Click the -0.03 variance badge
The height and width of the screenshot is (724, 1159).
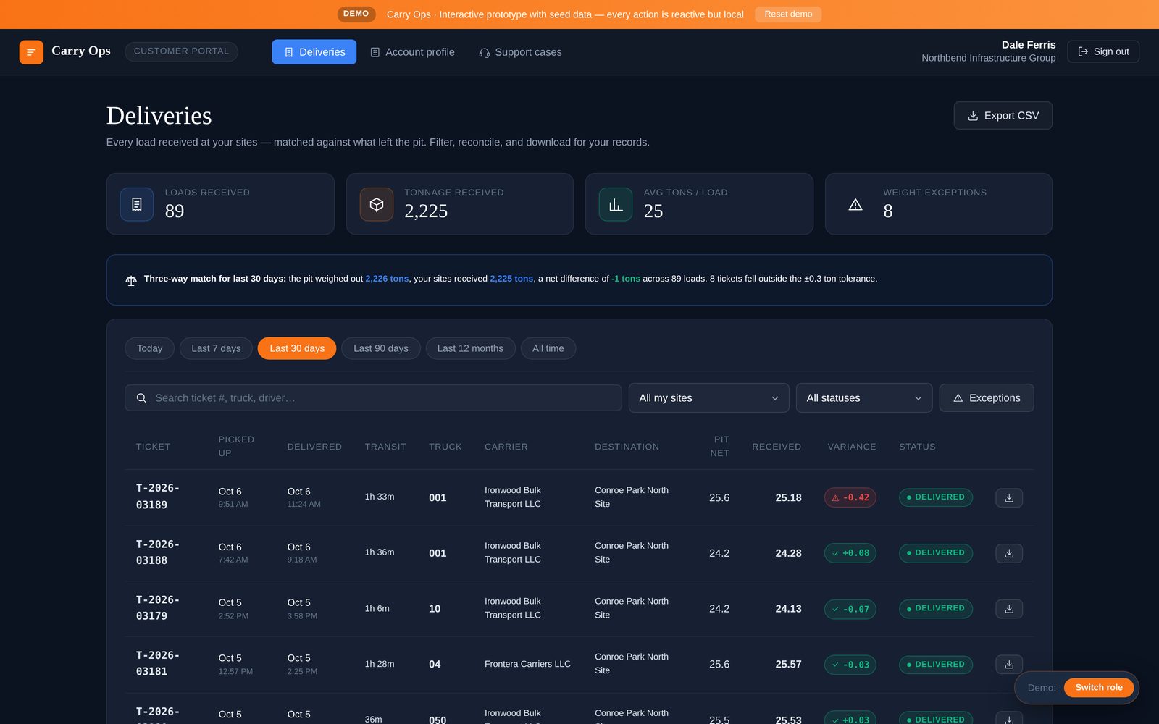coord(850,665)
